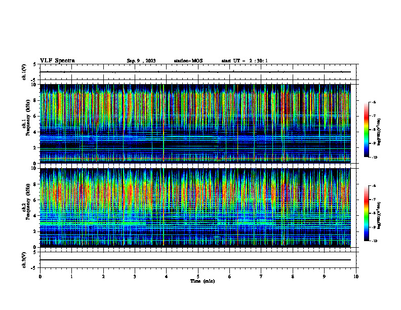Click the "station=MOS" header label
This screenshot has width=401, height=310.
188,61
